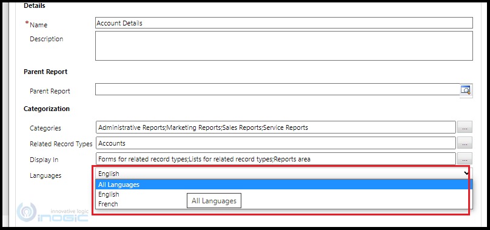Choose All Languages from the dropdown list
This screenshot has height=230, width=490.
click(284, 184)
